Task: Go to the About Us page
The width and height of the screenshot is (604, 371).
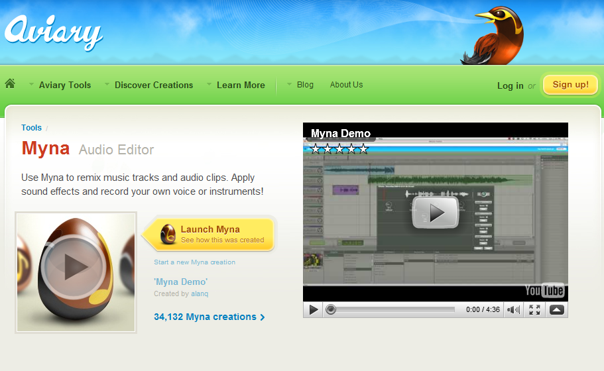Action: tap(346, 84)
